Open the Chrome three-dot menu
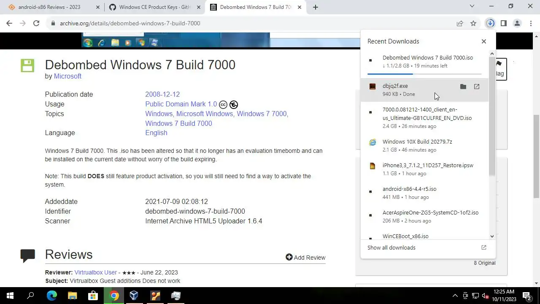 coord(530,23)
